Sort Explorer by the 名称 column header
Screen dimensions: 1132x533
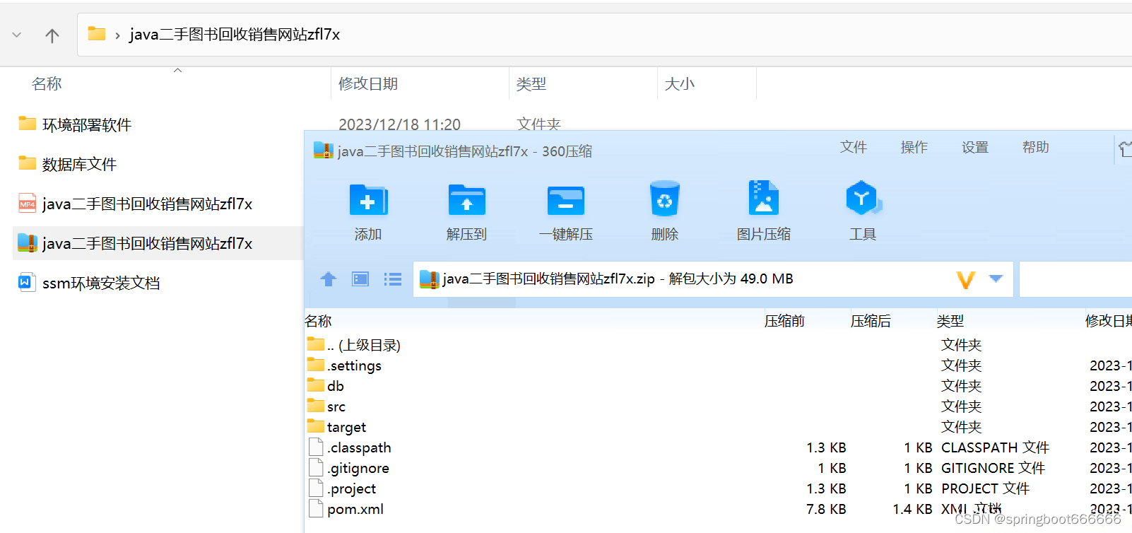[x=47, y=84]
